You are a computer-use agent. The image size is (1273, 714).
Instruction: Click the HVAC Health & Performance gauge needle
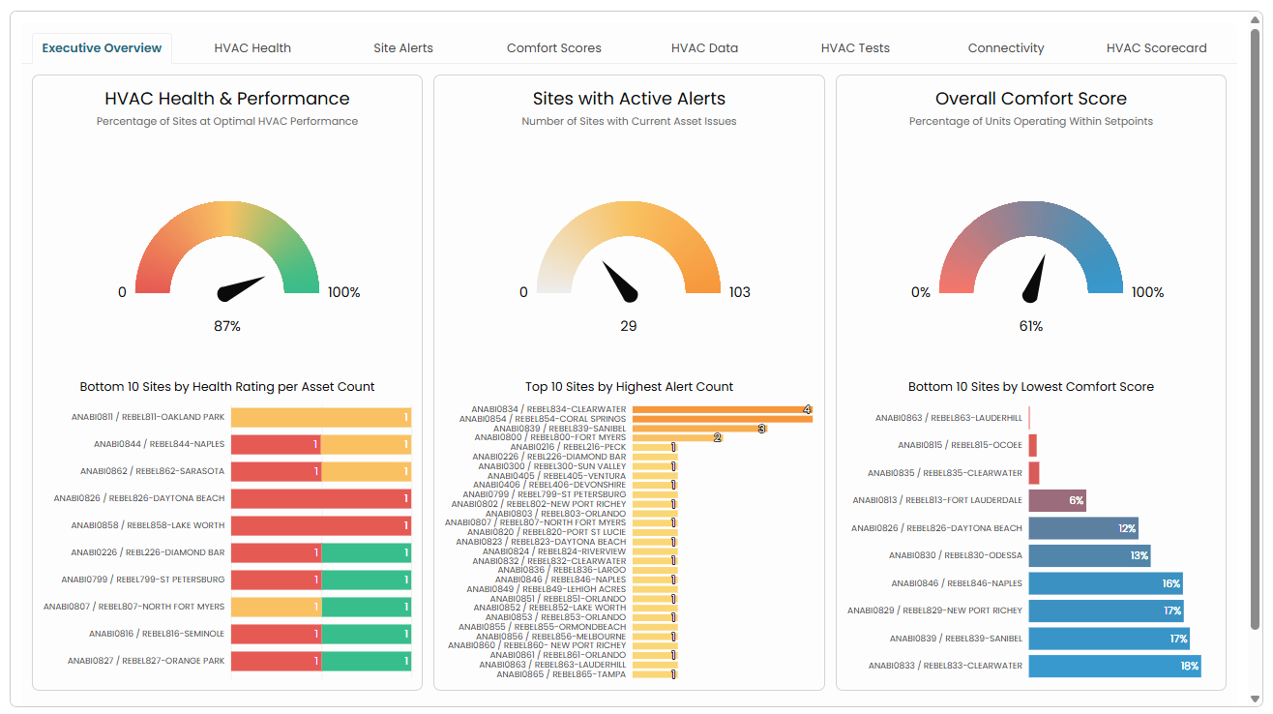[x=241, y=288]
